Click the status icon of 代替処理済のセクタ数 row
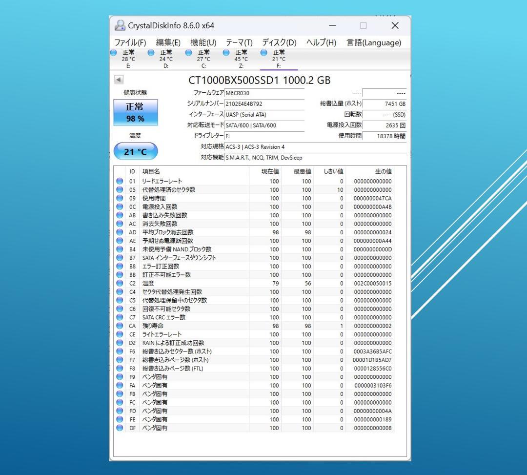 (120, 189)
